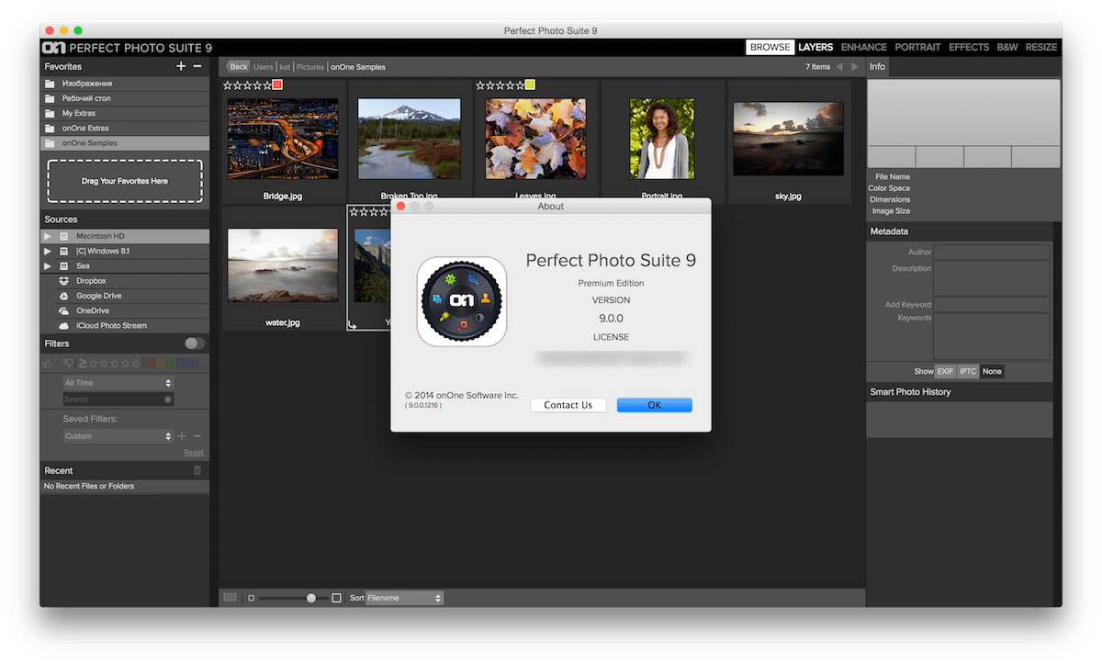Click the Author metadata field
The height and width of the screenshot is (664, 1102).
[x=992, y=252]
